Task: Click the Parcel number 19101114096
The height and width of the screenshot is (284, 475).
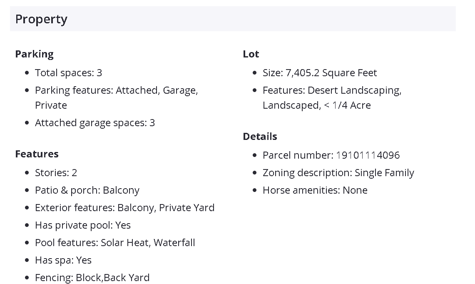Action: (x=331, y=155)
